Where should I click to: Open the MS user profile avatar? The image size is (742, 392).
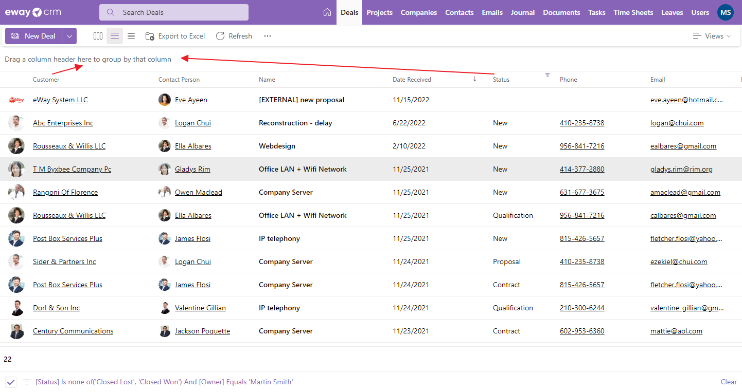tap(726, 12)
